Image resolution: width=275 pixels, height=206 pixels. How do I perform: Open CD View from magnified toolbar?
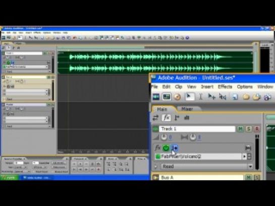coord(177,97)
